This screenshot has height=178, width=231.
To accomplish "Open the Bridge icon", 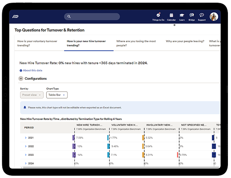I will [191, 15].
